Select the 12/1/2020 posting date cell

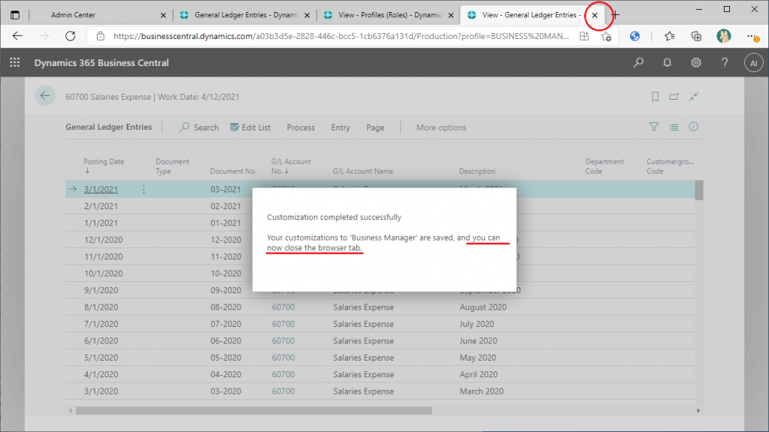click(x=104, y=239)
